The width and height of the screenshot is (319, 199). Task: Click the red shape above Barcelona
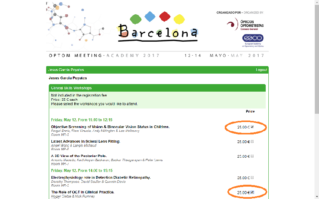(165, 17)
